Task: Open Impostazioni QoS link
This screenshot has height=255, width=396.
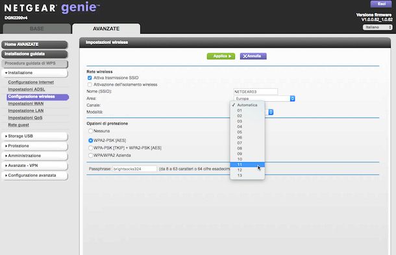Action: click(25, 117)
